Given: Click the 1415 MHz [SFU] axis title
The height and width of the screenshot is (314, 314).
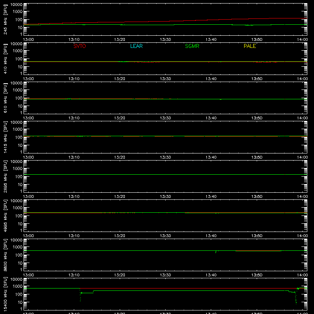Looking at the screenshot, I should pos(5,137).
